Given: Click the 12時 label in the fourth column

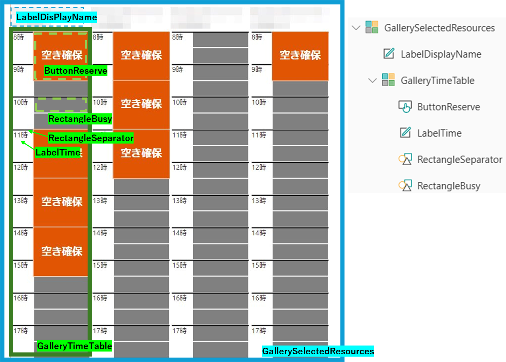Looking at the screenshot, I should [x=259, y=167].
